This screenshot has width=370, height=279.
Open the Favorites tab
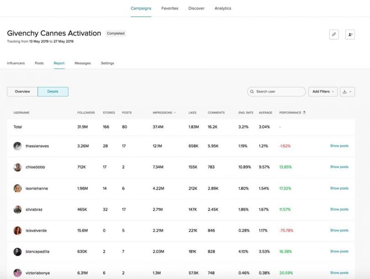169,9
